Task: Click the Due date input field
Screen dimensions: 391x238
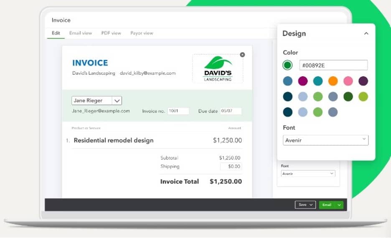Action: (231, 111)
